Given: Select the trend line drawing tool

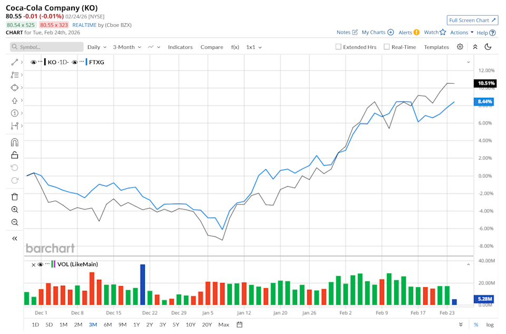Looking at the screenshot, I should [x=14, y=62].
